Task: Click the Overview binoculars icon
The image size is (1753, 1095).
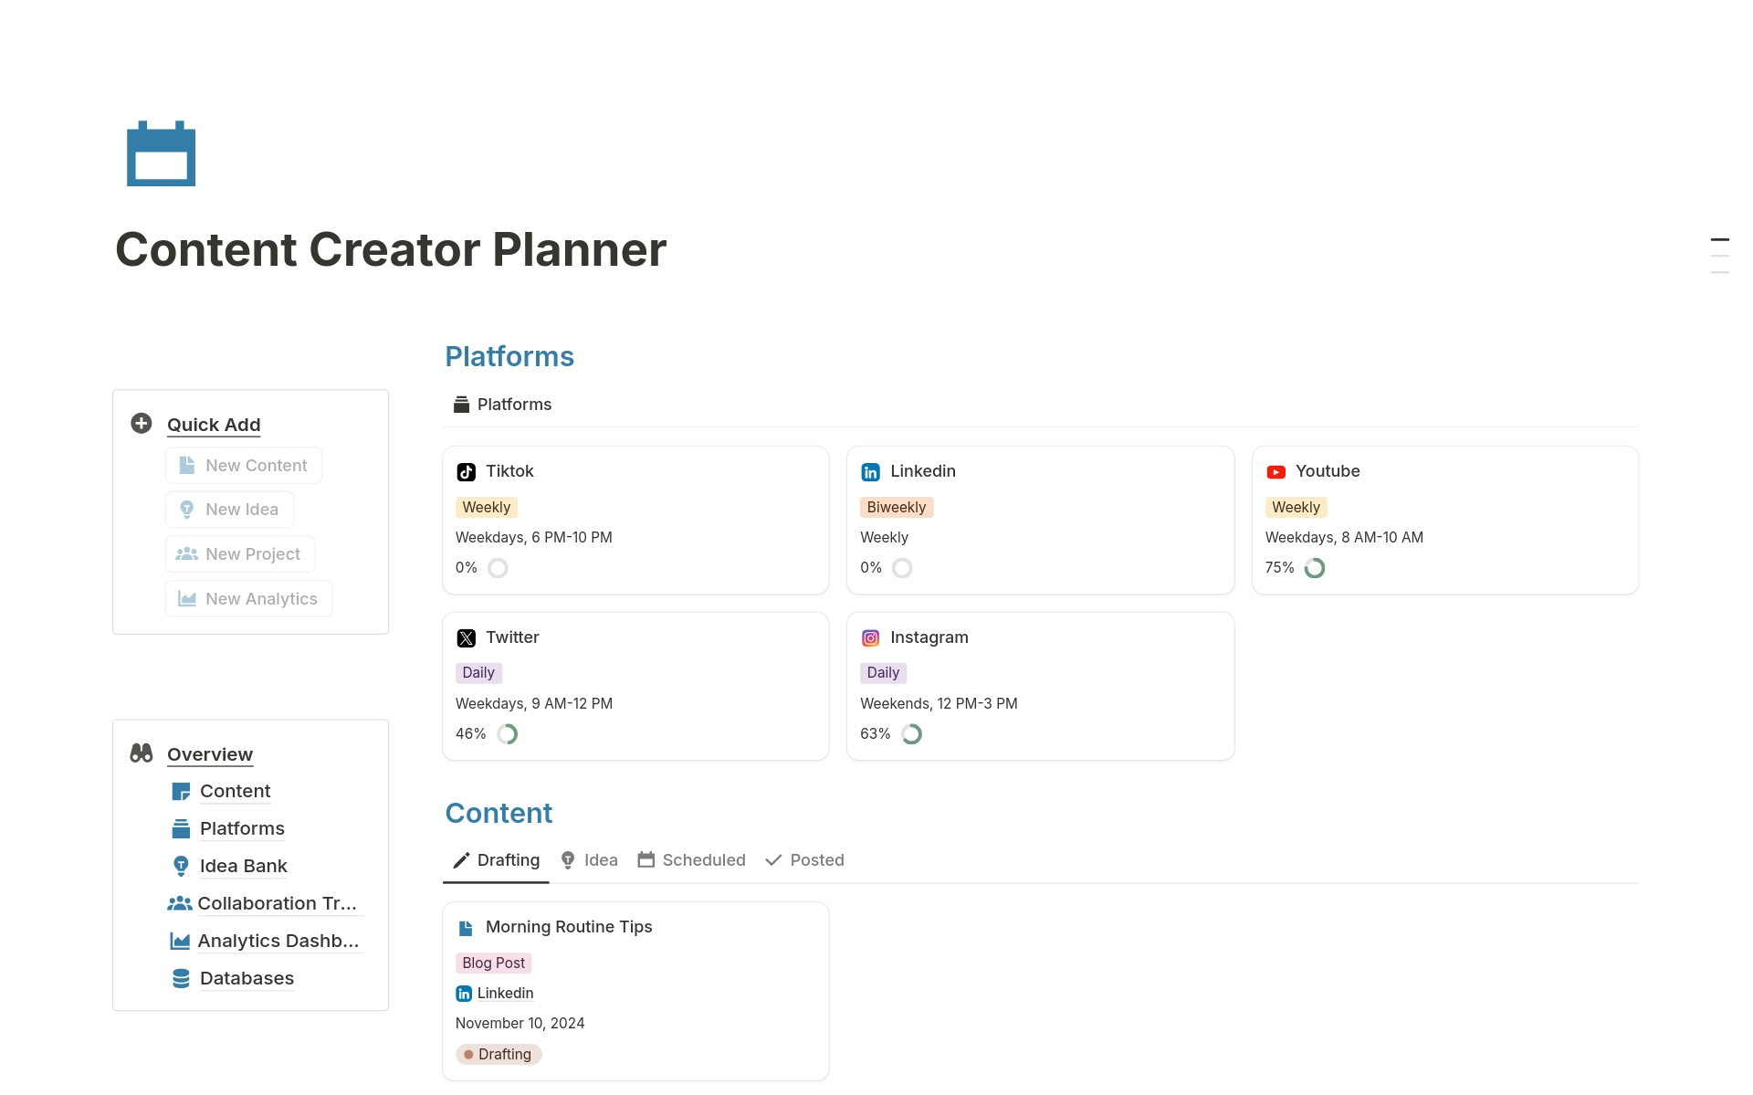Action: [x=142, y=753]
